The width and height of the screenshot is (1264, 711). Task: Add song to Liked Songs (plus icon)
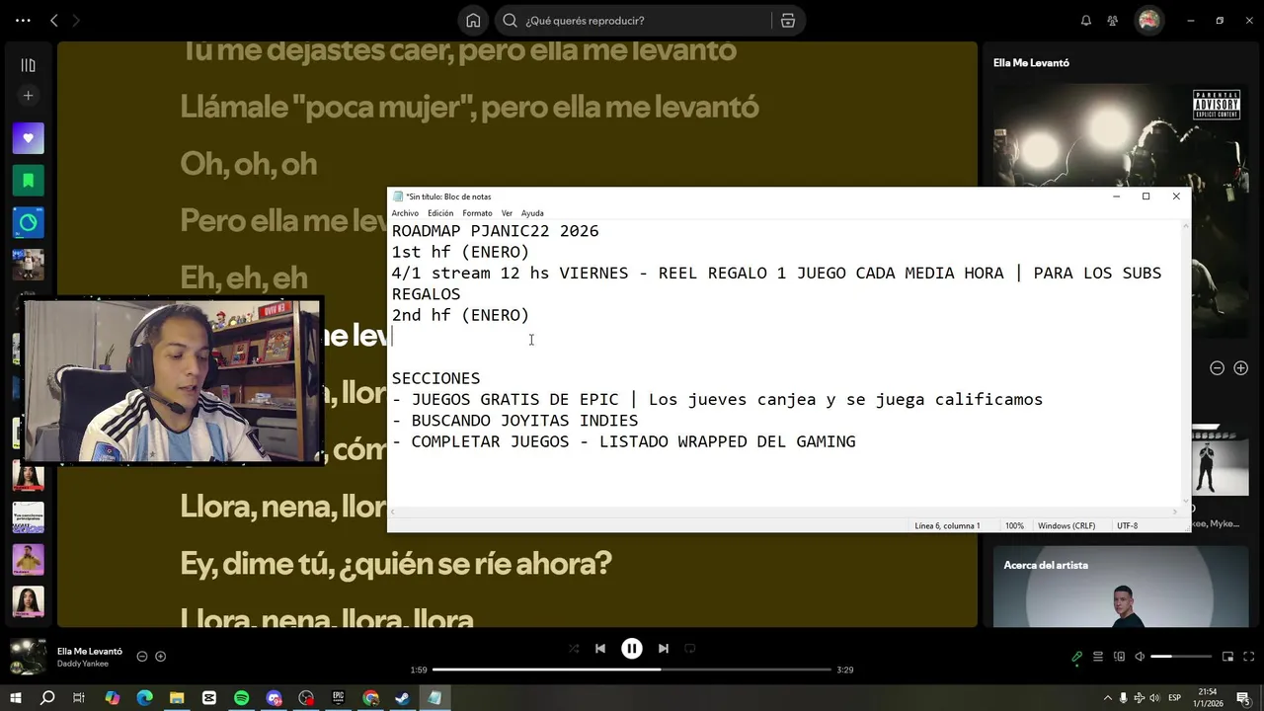[161, 657]
